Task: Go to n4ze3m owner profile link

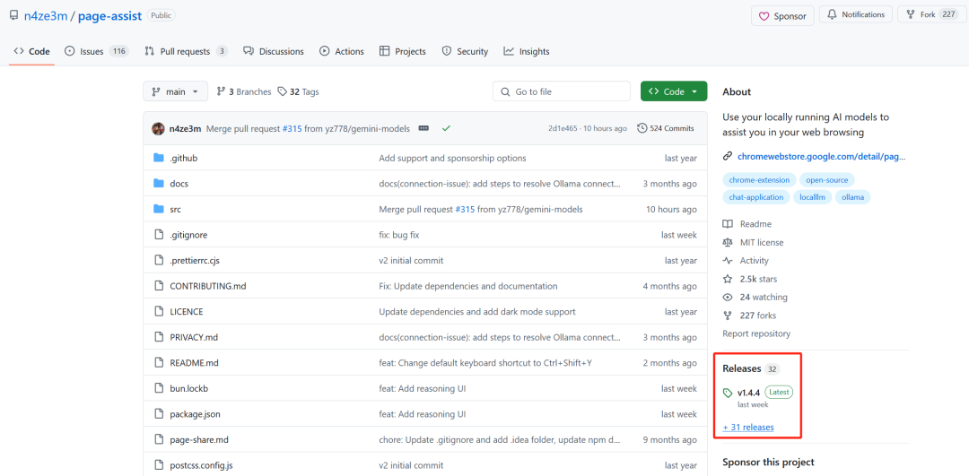Action: pos(47,15)
